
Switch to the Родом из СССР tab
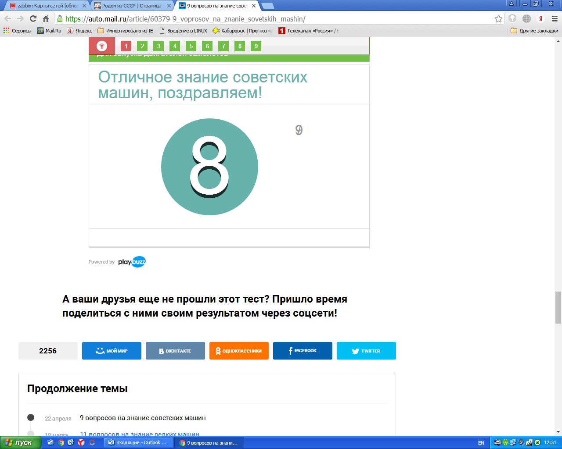(131, 6)
